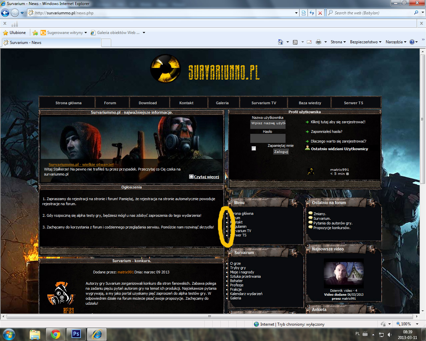Click the Dziennik video - 4 thumbnail

pos(343,273)
